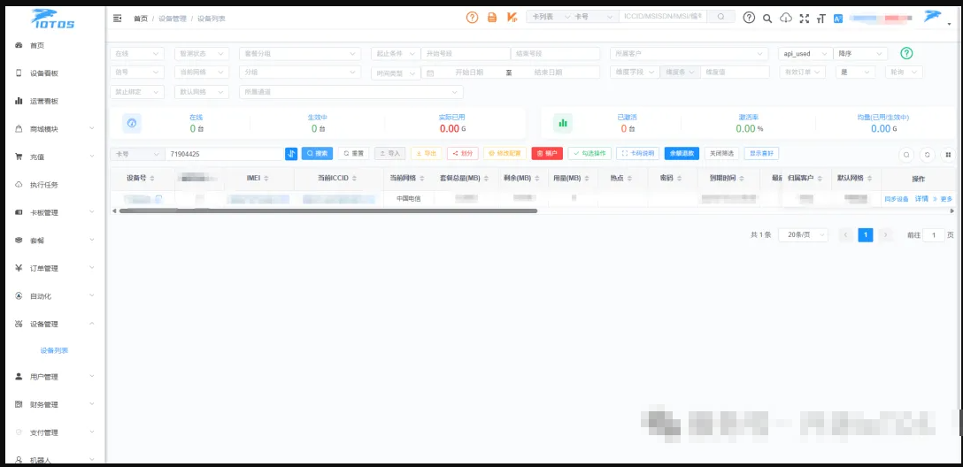The width and height of the screenshot is (963, 467).
Task: Click the blue 搜索 button
Action: [317, 153]
